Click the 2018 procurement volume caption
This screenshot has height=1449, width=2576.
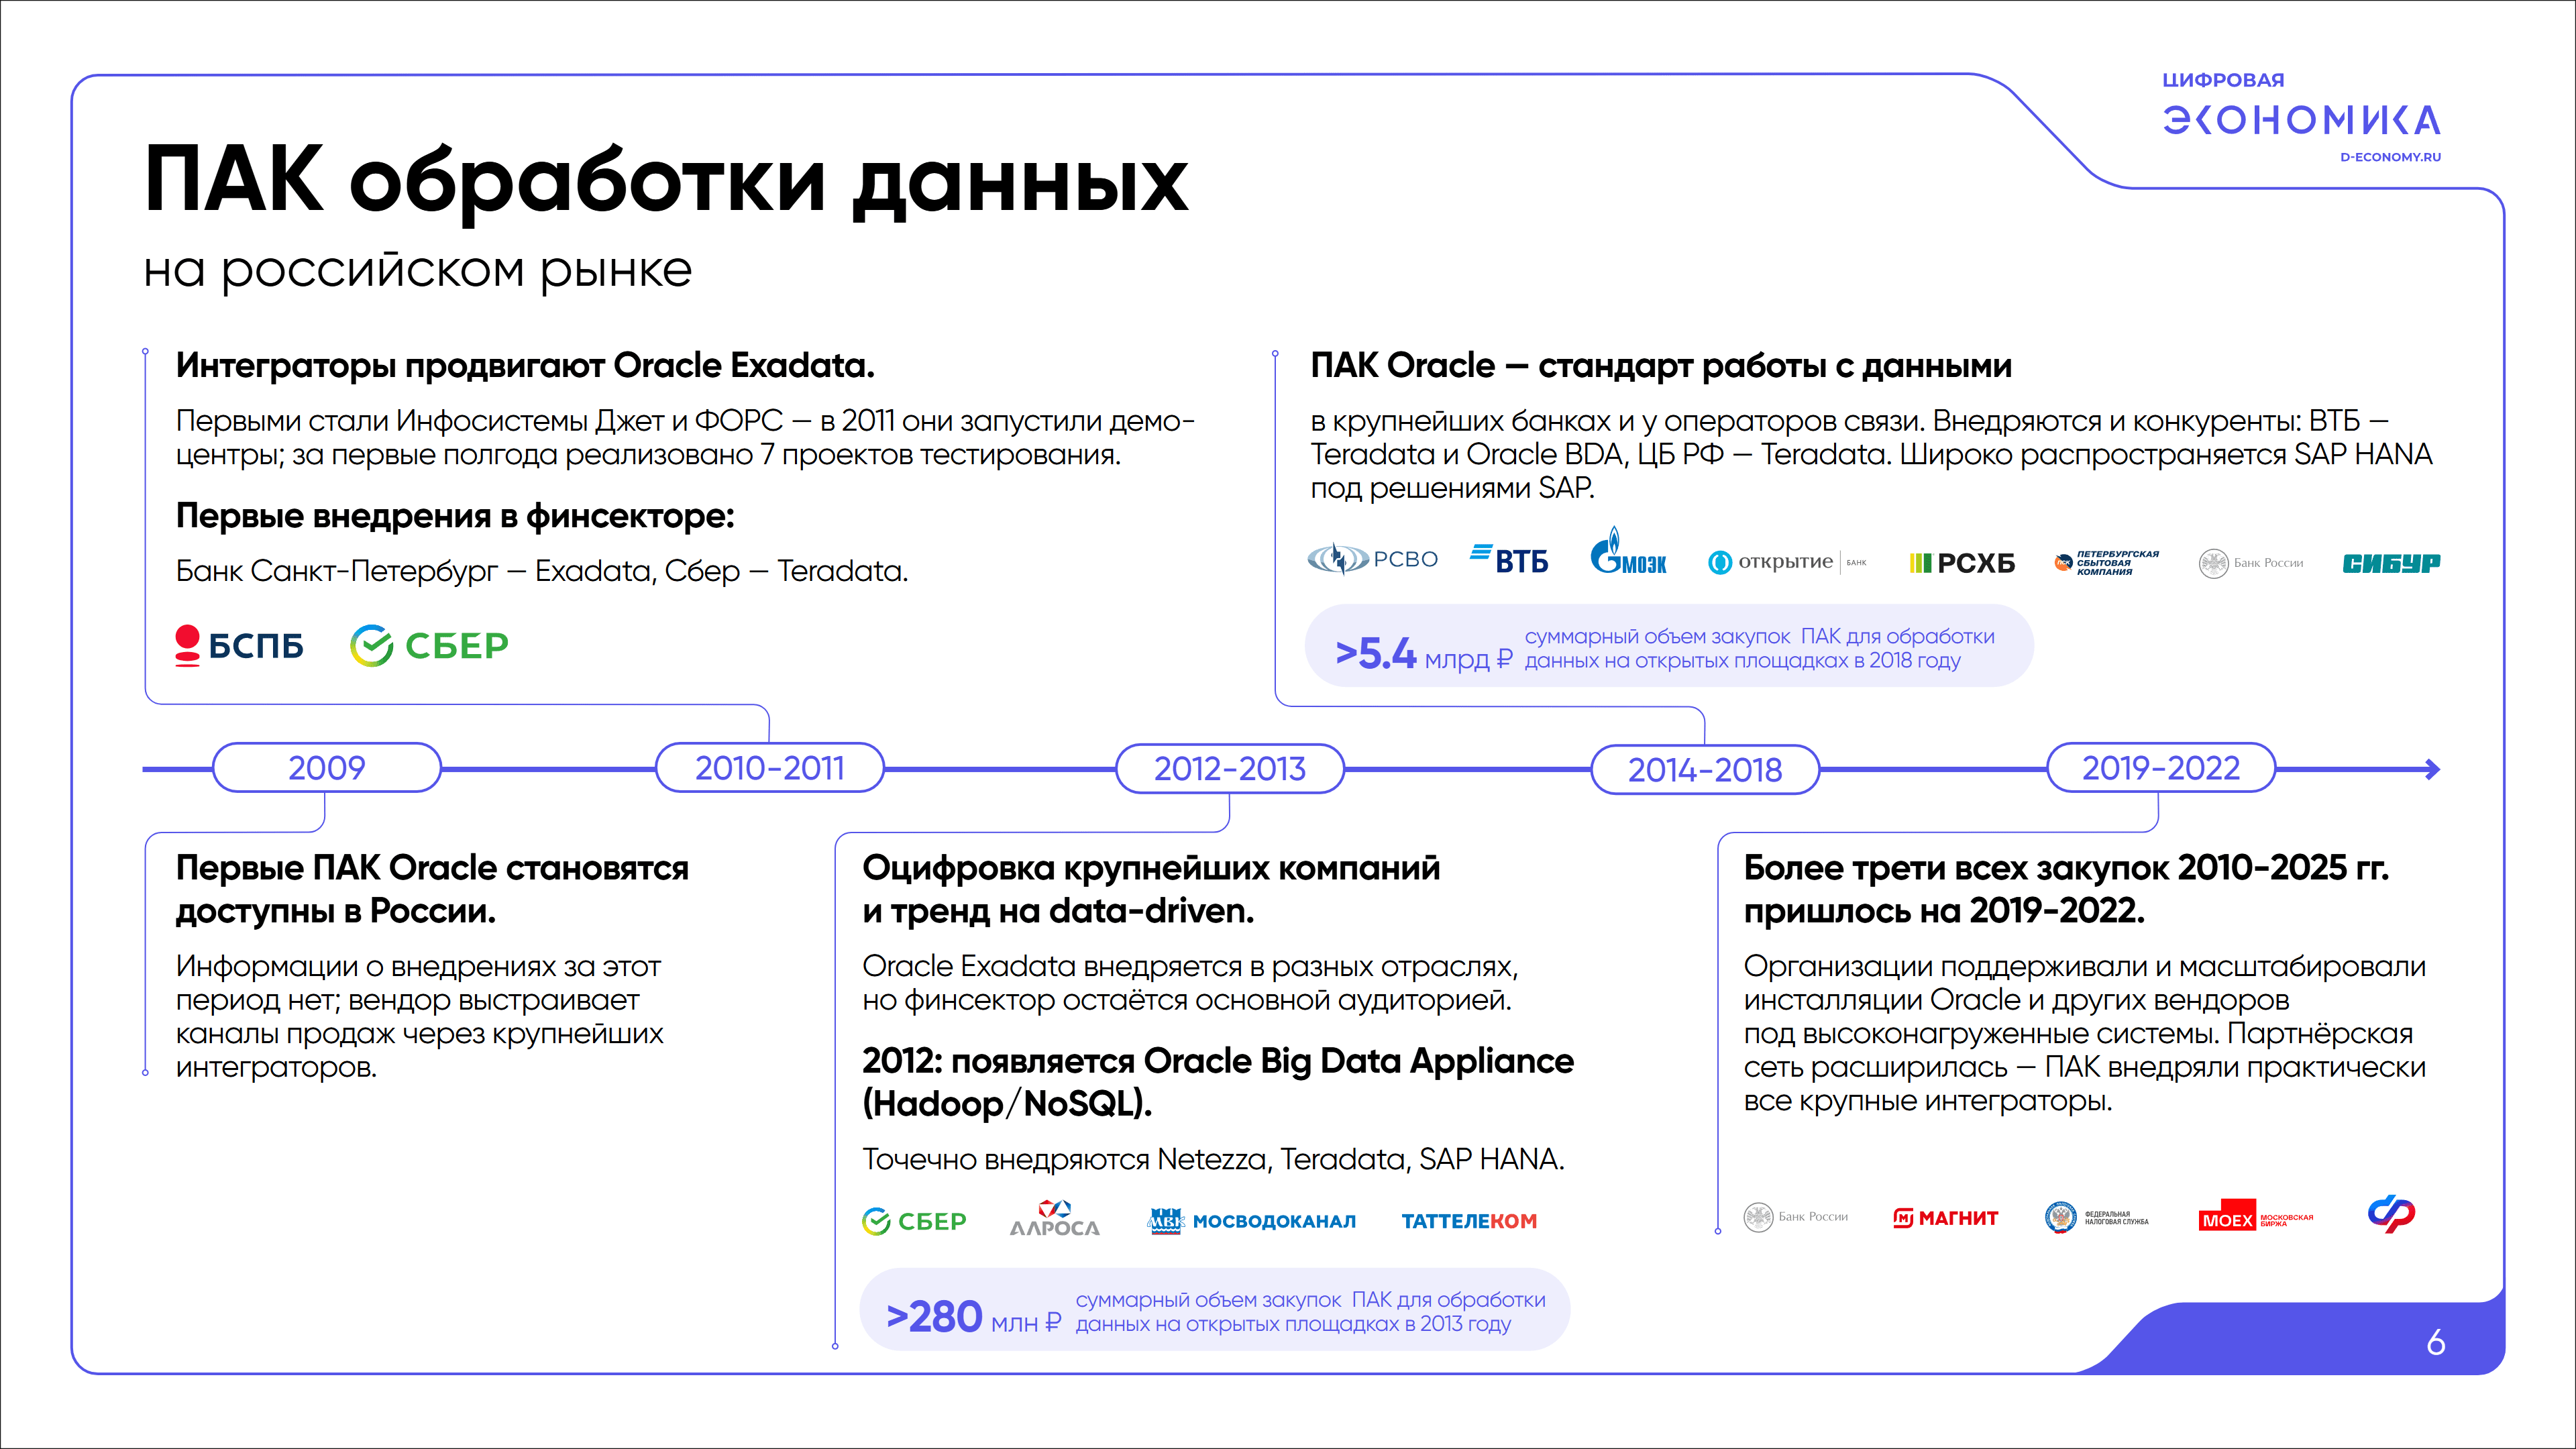tap(1759, 648)
